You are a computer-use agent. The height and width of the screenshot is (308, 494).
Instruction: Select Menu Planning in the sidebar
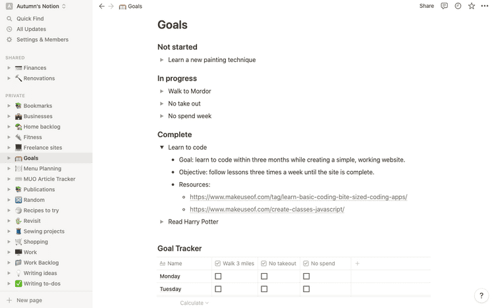42,169
